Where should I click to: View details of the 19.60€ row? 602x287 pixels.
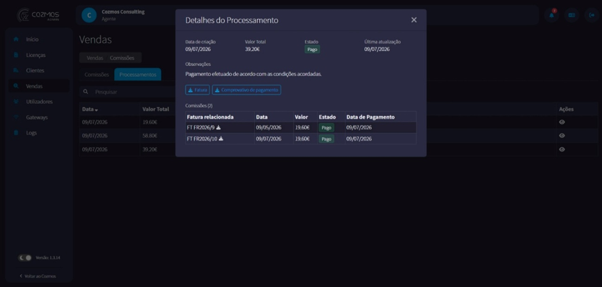point(562,122)
